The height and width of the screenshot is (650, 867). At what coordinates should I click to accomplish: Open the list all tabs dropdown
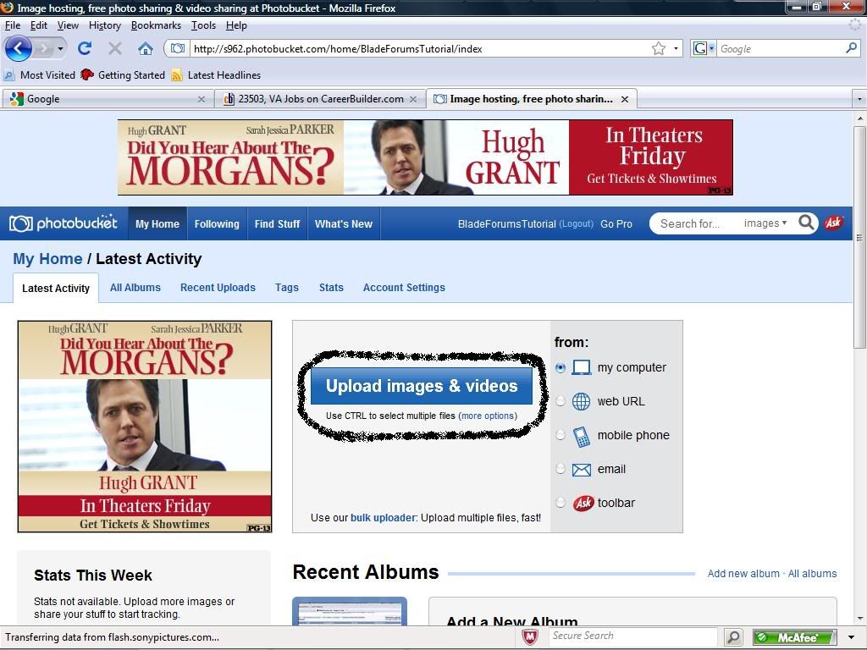859,100
